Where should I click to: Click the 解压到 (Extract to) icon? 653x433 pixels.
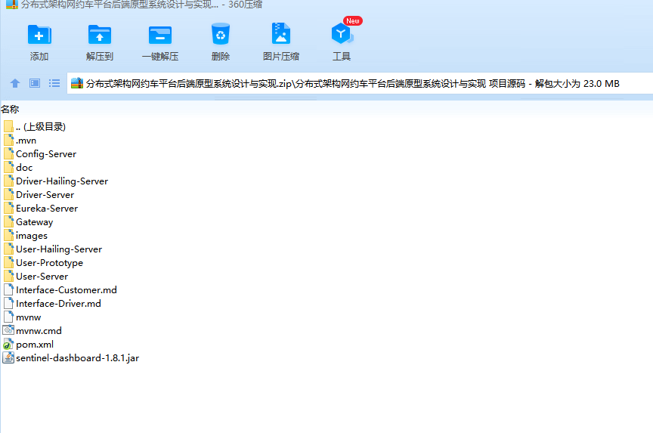click(x=100, y=34)
